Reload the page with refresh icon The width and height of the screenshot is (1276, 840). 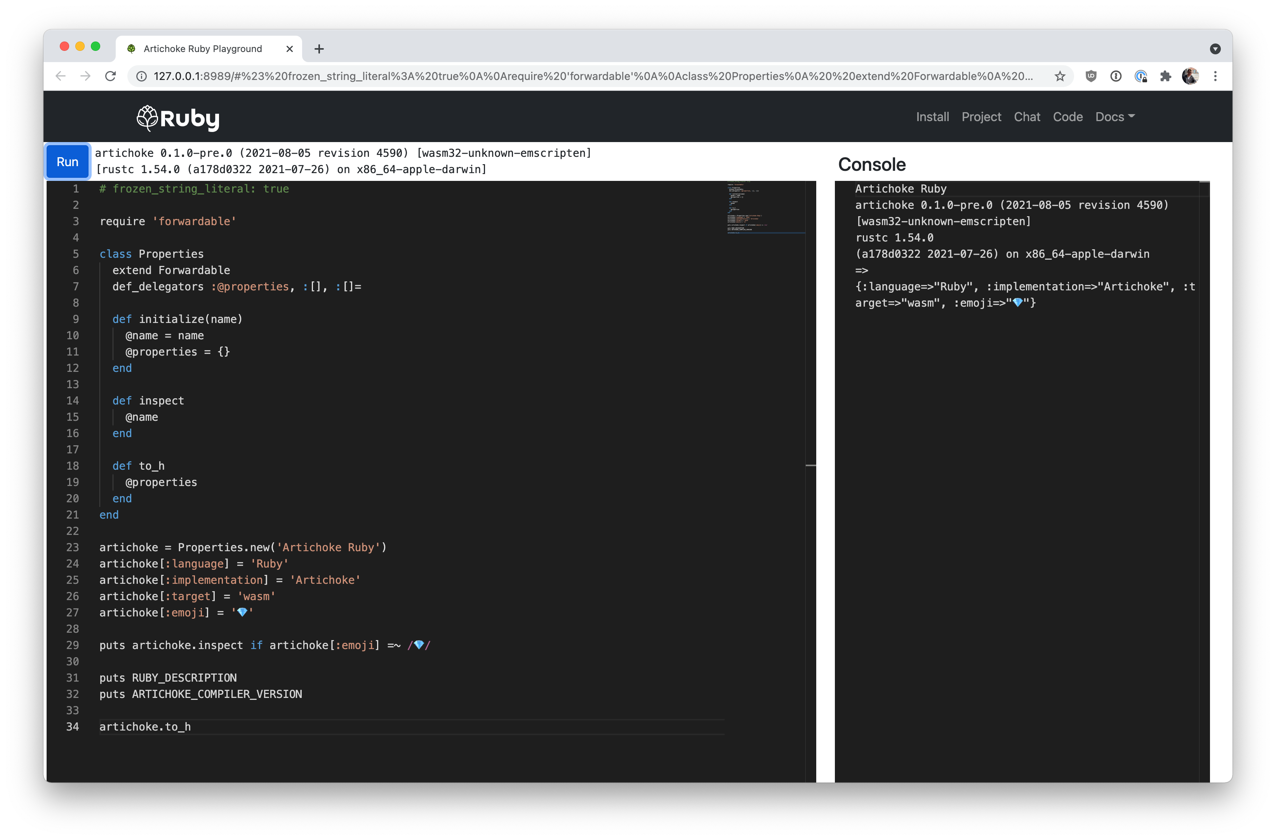pos(110,76)
